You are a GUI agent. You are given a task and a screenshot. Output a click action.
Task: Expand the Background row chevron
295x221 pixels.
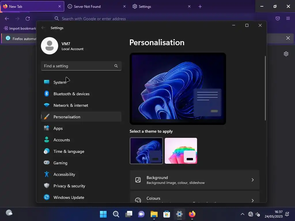pyautogui.click(x=252, y=180)
